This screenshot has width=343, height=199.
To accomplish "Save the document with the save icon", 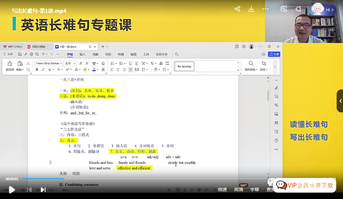I will pyautogui.click(x=20, y=54).
